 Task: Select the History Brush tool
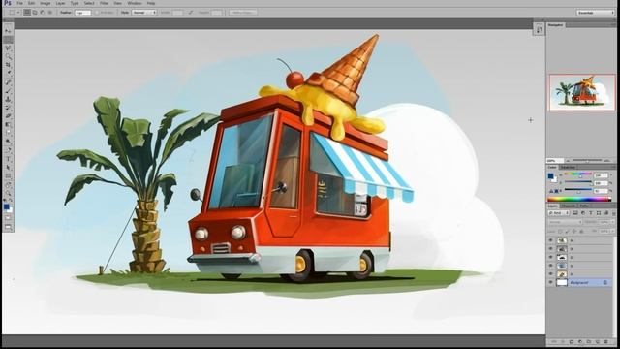(8, 108)
